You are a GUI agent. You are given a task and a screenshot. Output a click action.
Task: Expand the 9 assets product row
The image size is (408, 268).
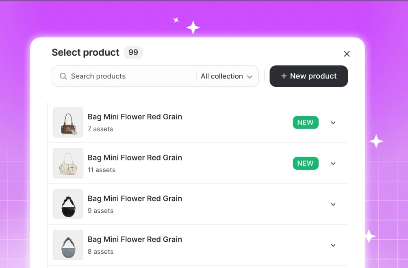tap(333, 204)
